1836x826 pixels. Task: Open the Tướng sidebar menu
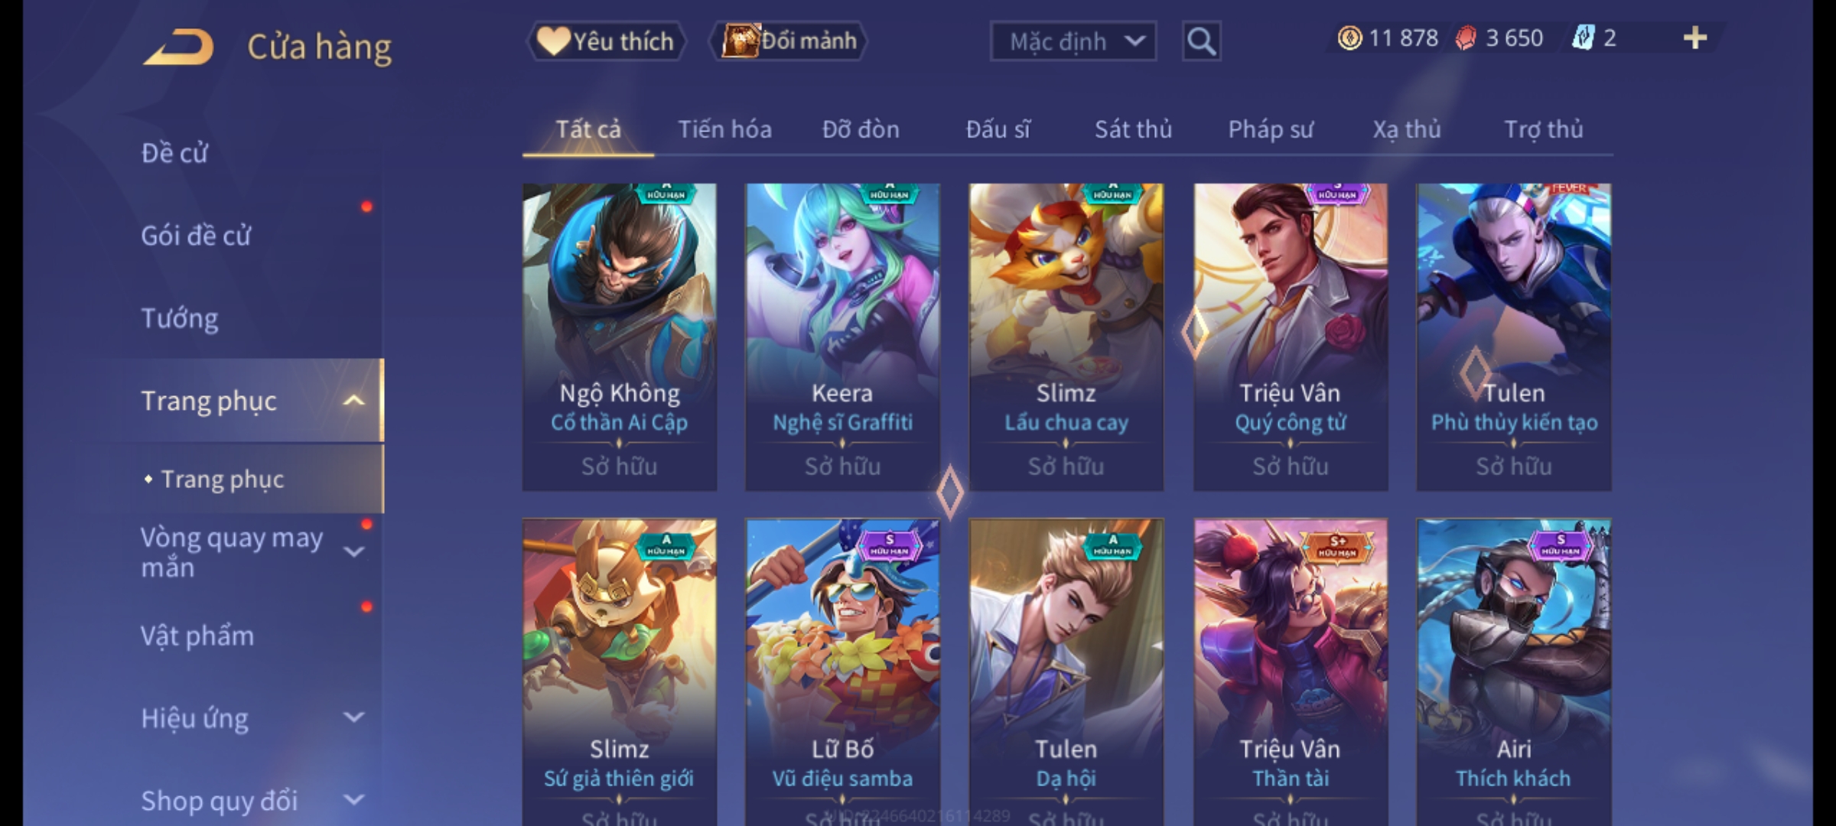click(x=180, y=318)
